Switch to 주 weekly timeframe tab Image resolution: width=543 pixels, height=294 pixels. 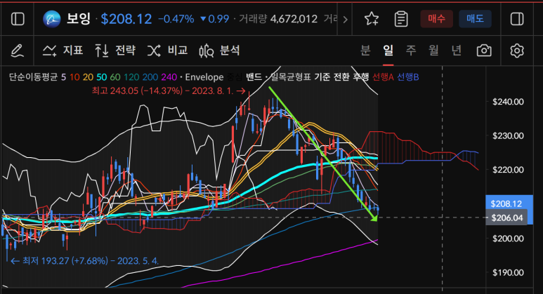point(411,51)
